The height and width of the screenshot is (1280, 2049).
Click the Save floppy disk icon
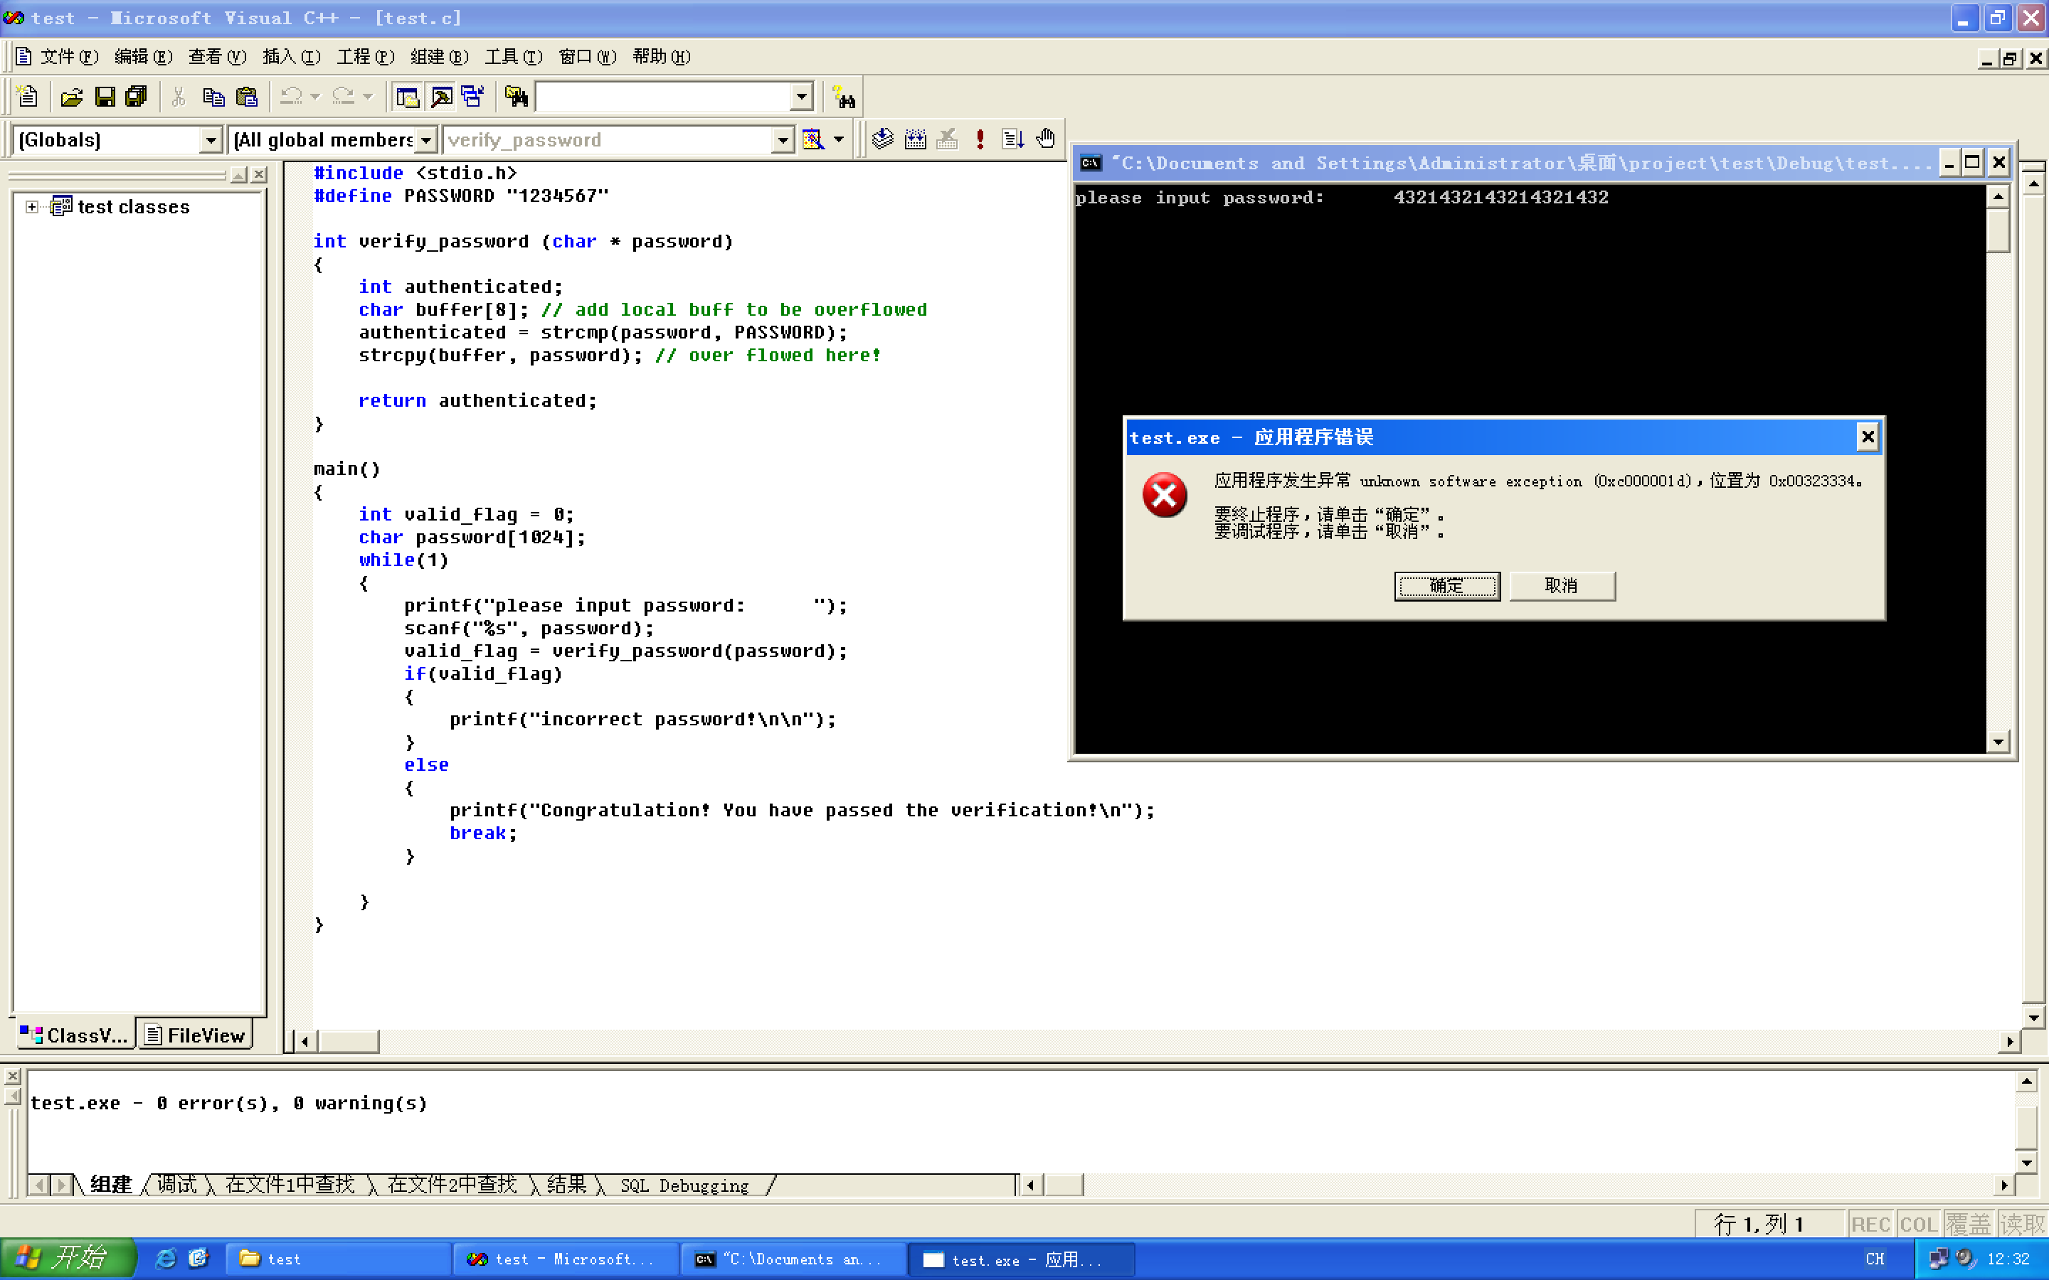tap(104, 97)
